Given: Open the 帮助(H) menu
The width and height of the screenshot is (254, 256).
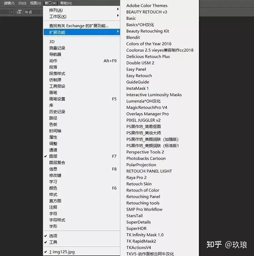Looking at the screenshot, I should tap(66, 3).
